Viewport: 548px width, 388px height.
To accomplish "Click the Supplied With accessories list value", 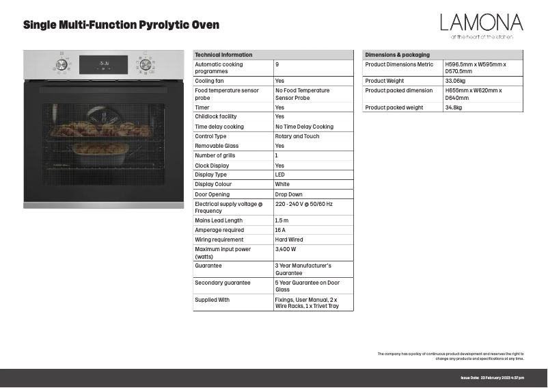I will click(307, 303).
